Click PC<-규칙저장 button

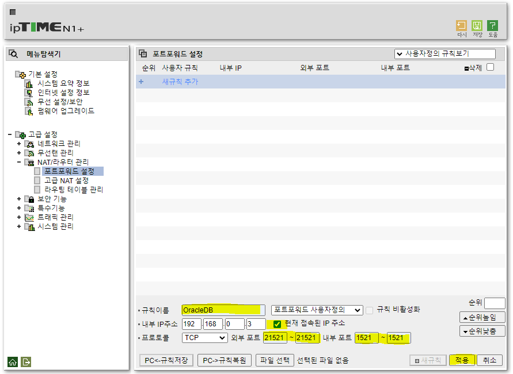pyautogui.click(x=166, y=360)
